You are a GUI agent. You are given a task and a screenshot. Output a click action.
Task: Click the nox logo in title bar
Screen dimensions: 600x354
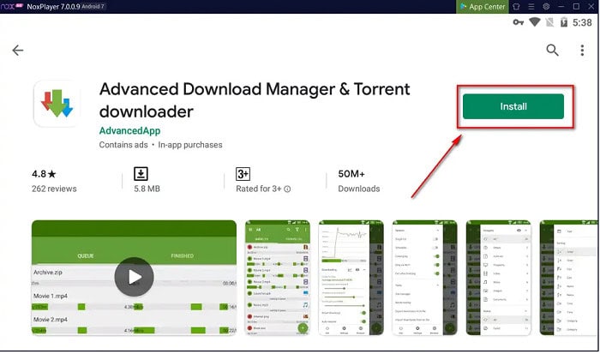tap(11, 6)
